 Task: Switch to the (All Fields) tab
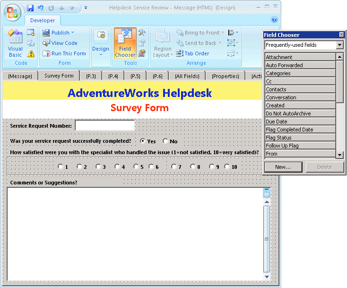click(x=187, y=76)
